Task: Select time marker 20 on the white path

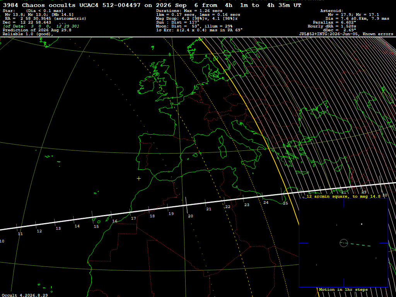Action: 190,216
